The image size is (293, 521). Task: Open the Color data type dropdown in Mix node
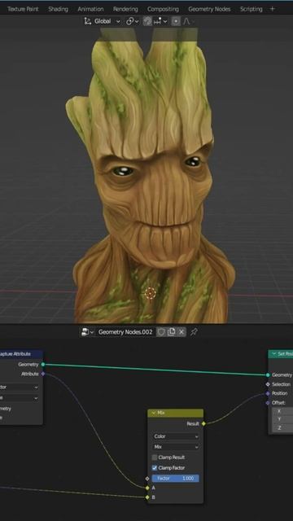tap(176, 436)
